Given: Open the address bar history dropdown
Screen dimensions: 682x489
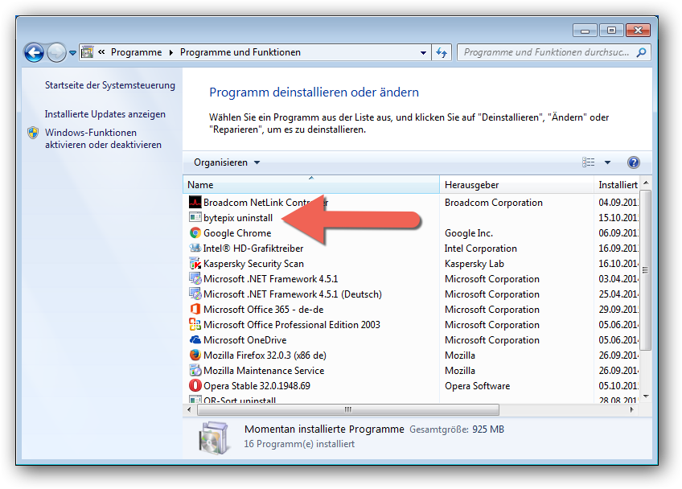Looking at the screenshot, I should pos(423,52).
